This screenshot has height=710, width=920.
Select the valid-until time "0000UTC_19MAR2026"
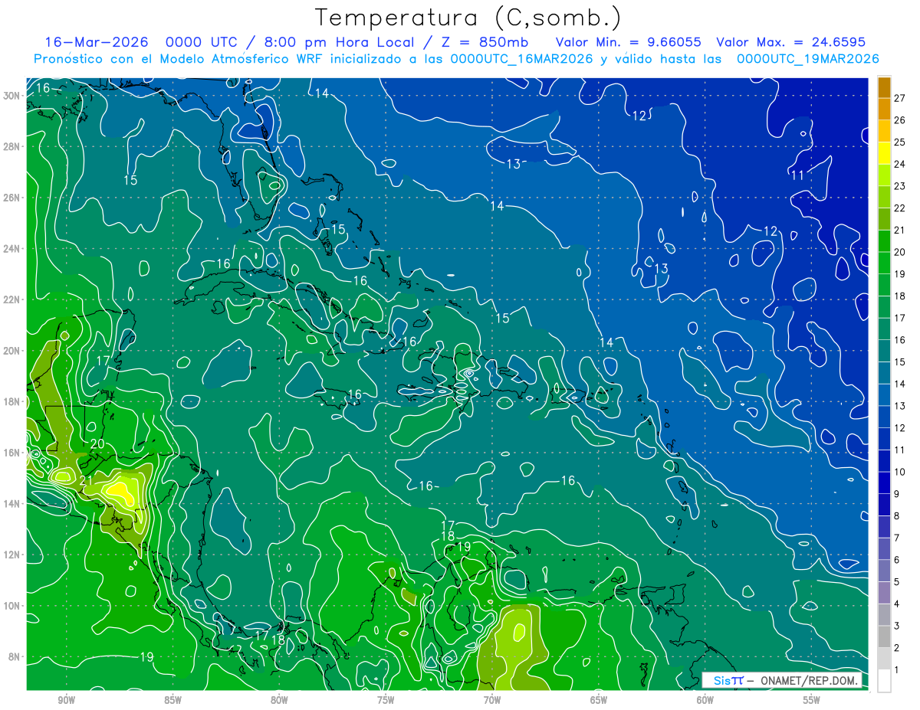(807, 59)
